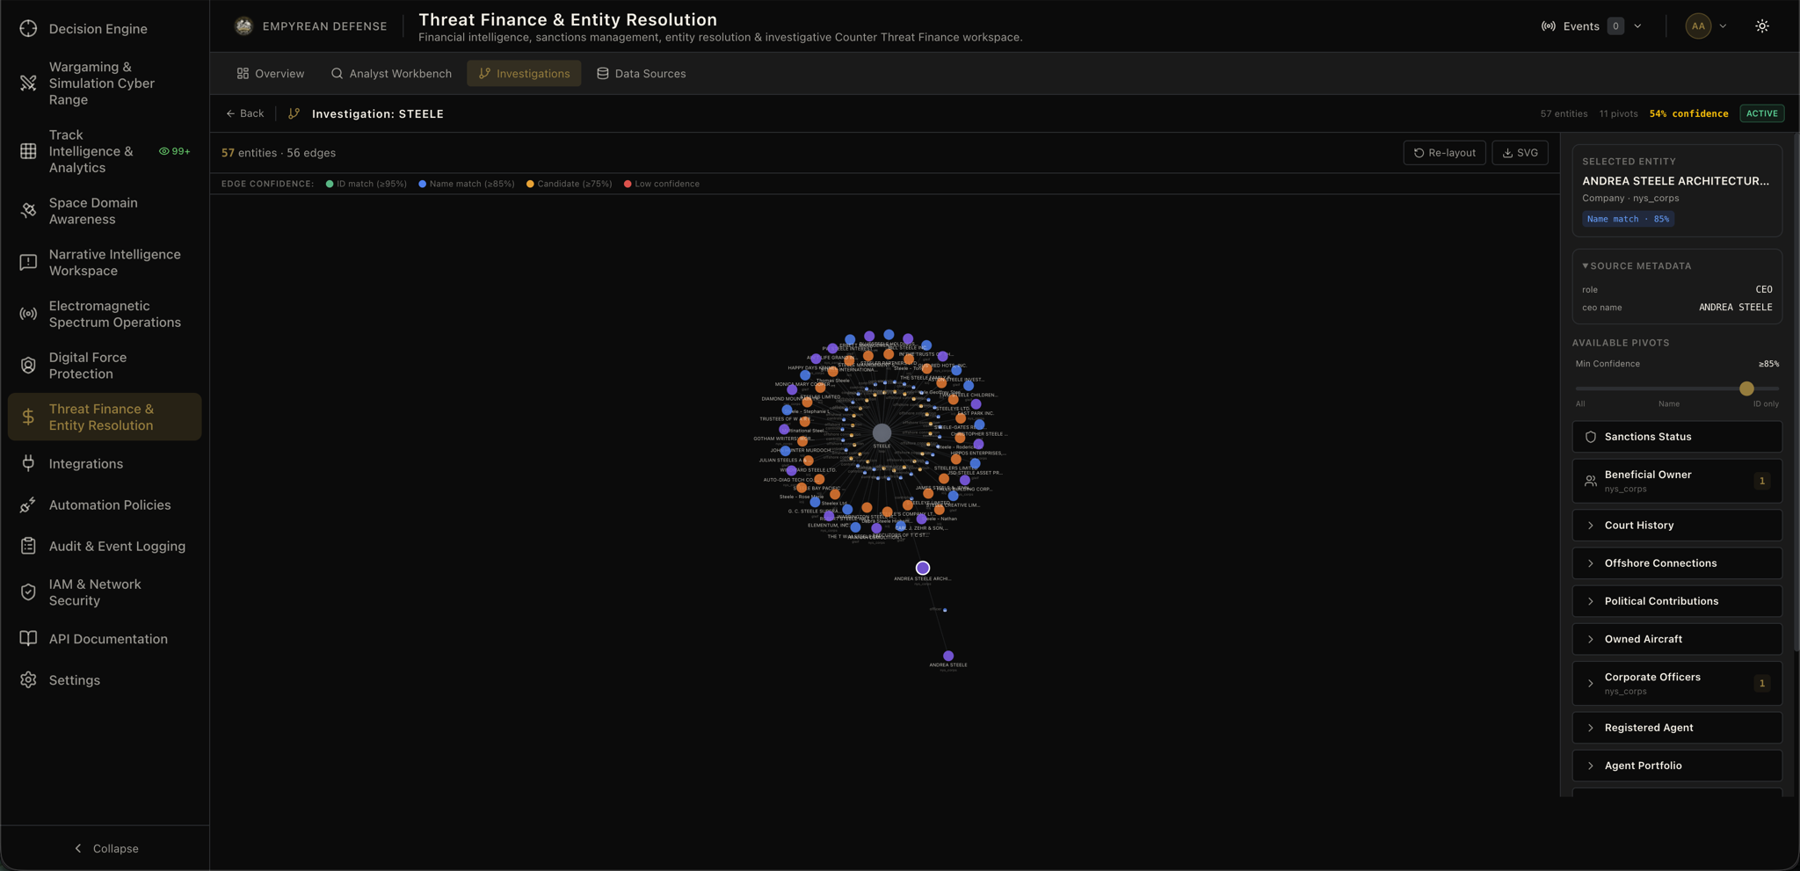Click Wargaming & Simulation swords icon

tap(28, 83)
